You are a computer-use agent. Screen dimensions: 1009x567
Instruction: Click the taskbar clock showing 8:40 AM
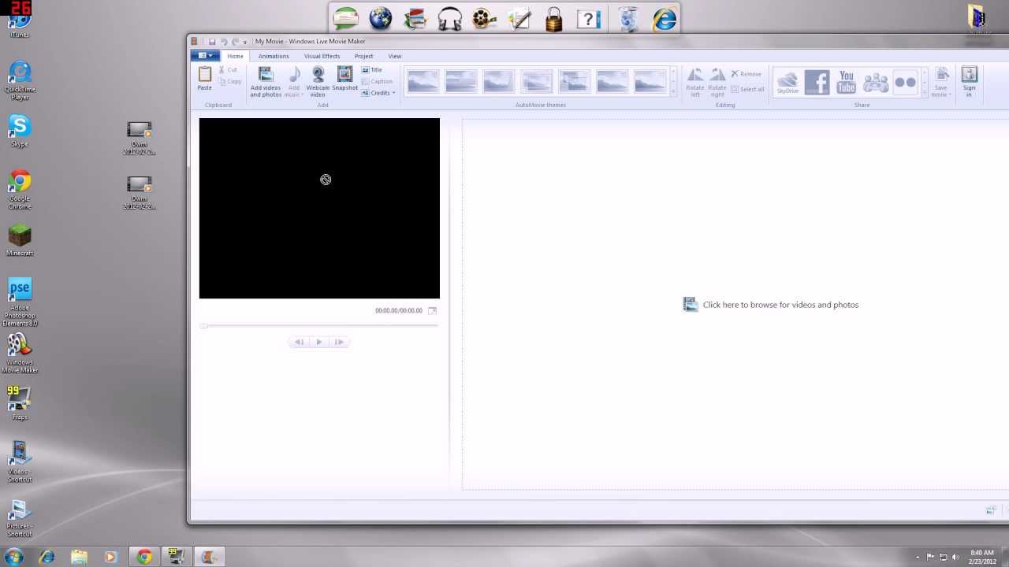981,557
